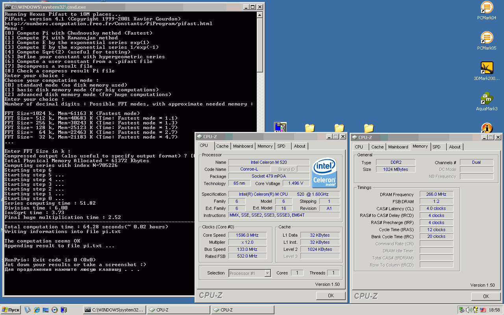The height and width of the screenshot is (315, 504).
Task: Launch Windows Media Player from quick launch
Action: click(55, 310)
